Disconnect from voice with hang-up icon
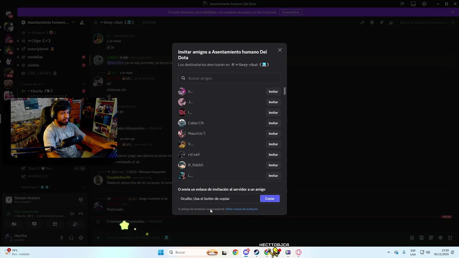Viewport: 459px width, 258px height. (81, 214)
